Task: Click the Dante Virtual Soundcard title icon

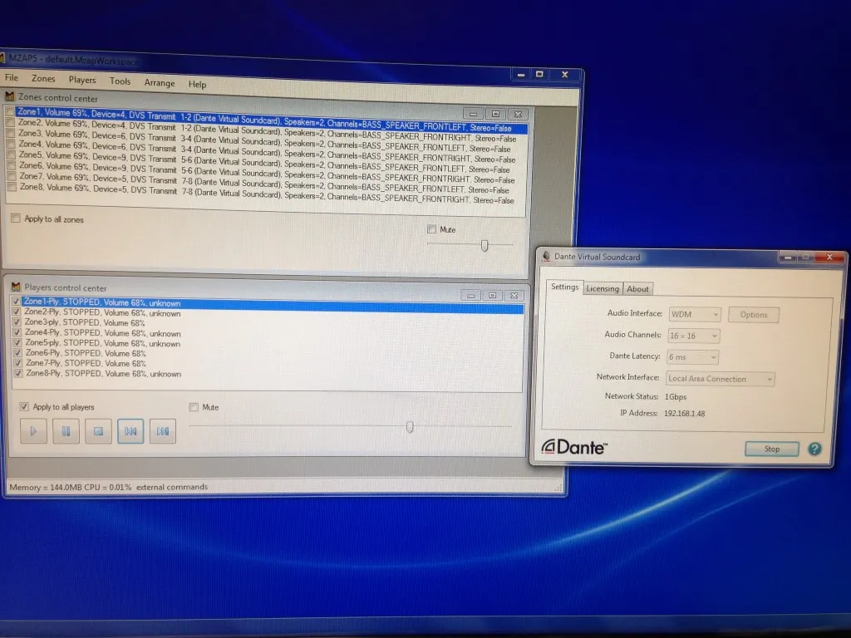Action: pos(546,256)
